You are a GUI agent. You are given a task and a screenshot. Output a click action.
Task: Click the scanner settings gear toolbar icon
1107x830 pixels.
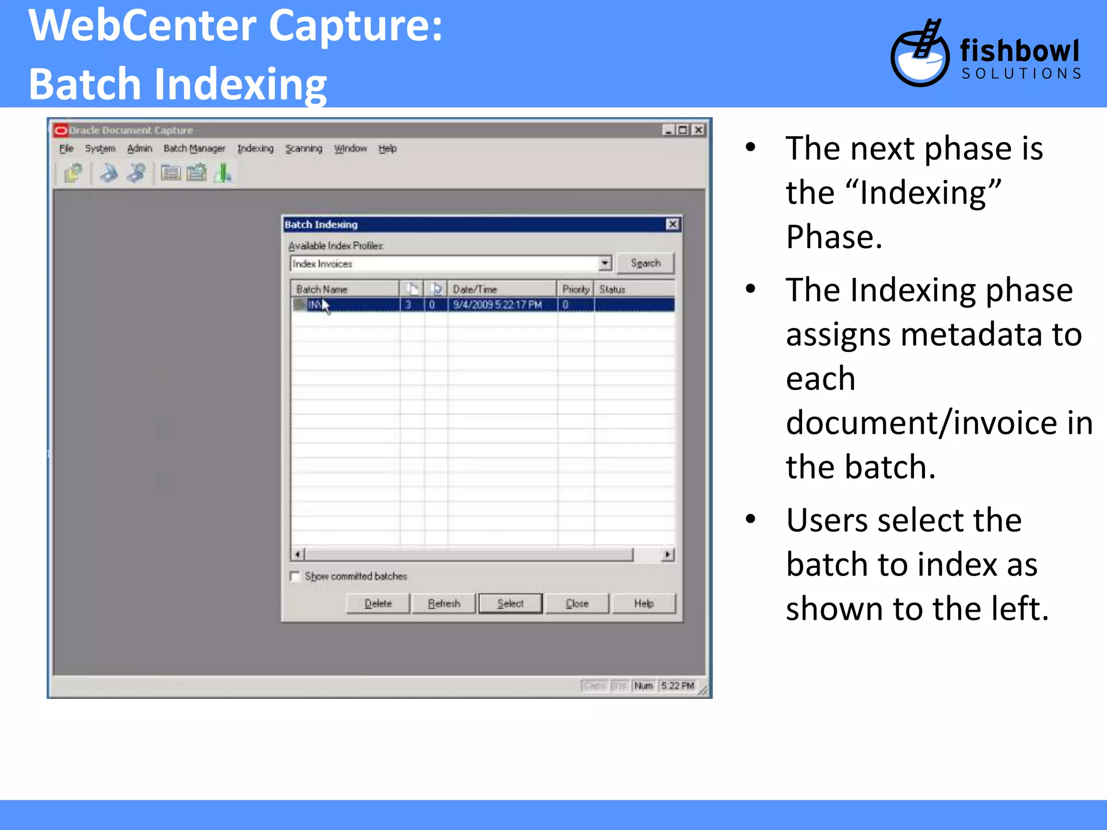click(136, 173)
